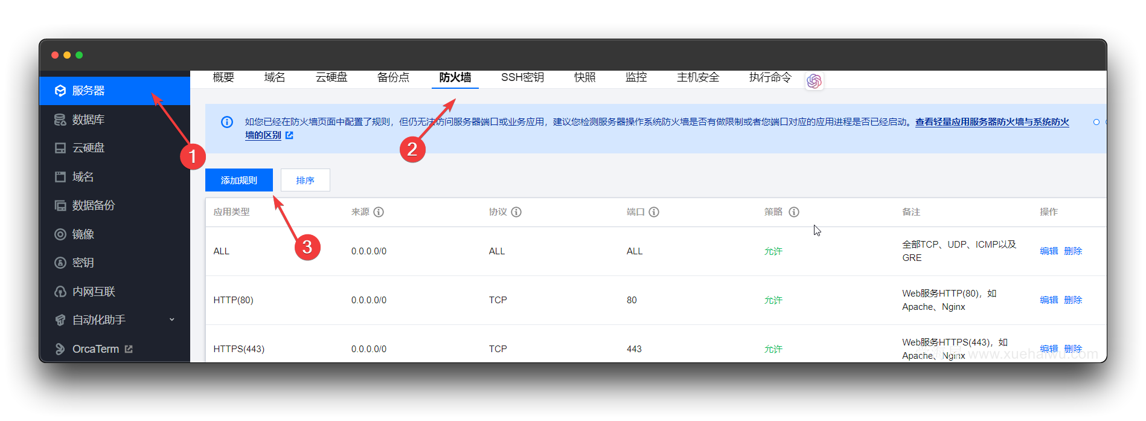Image resolution: width=1146 pixels, height=421 pixels.
Task: Select 服务器 in the sidebar
Action: 115,91
